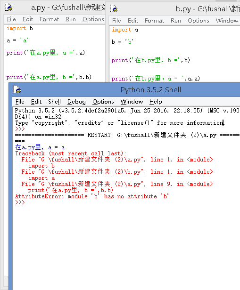Click 'Traceback (most recent call last)' line
This screenshot has height=290, width=240.
point(71,153)
